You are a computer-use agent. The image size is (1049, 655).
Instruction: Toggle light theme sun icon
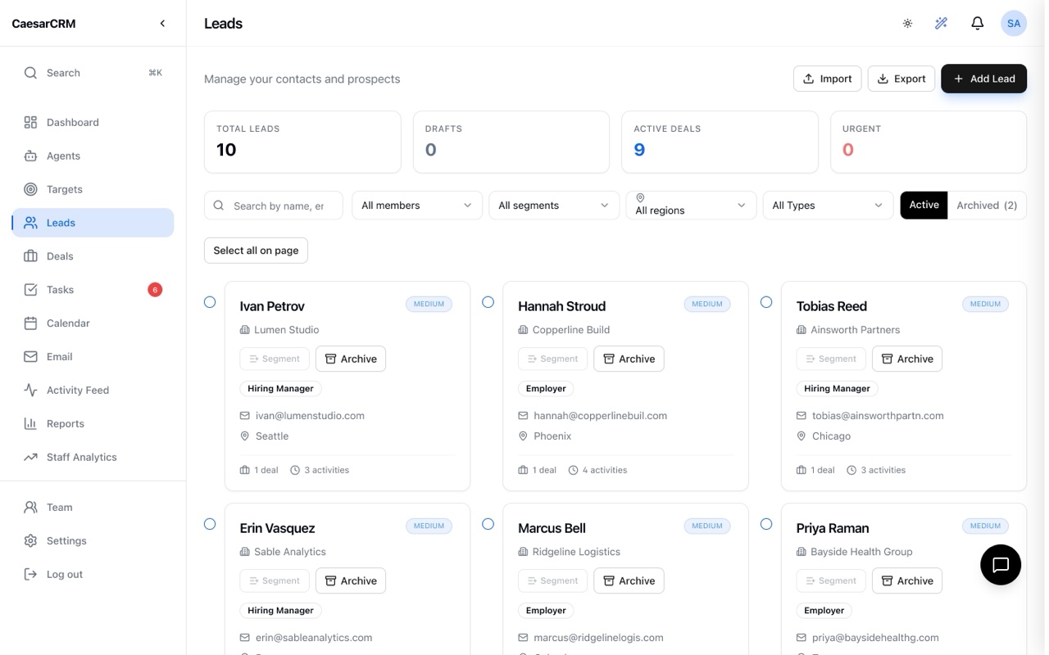click(x=907, y=24)
